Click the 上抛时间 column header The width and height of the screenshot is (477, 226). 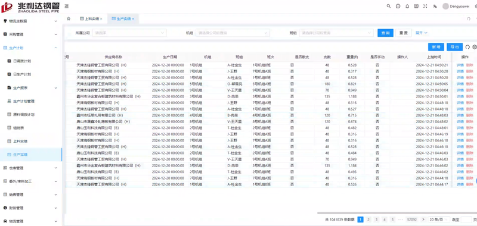coord(433,57)
